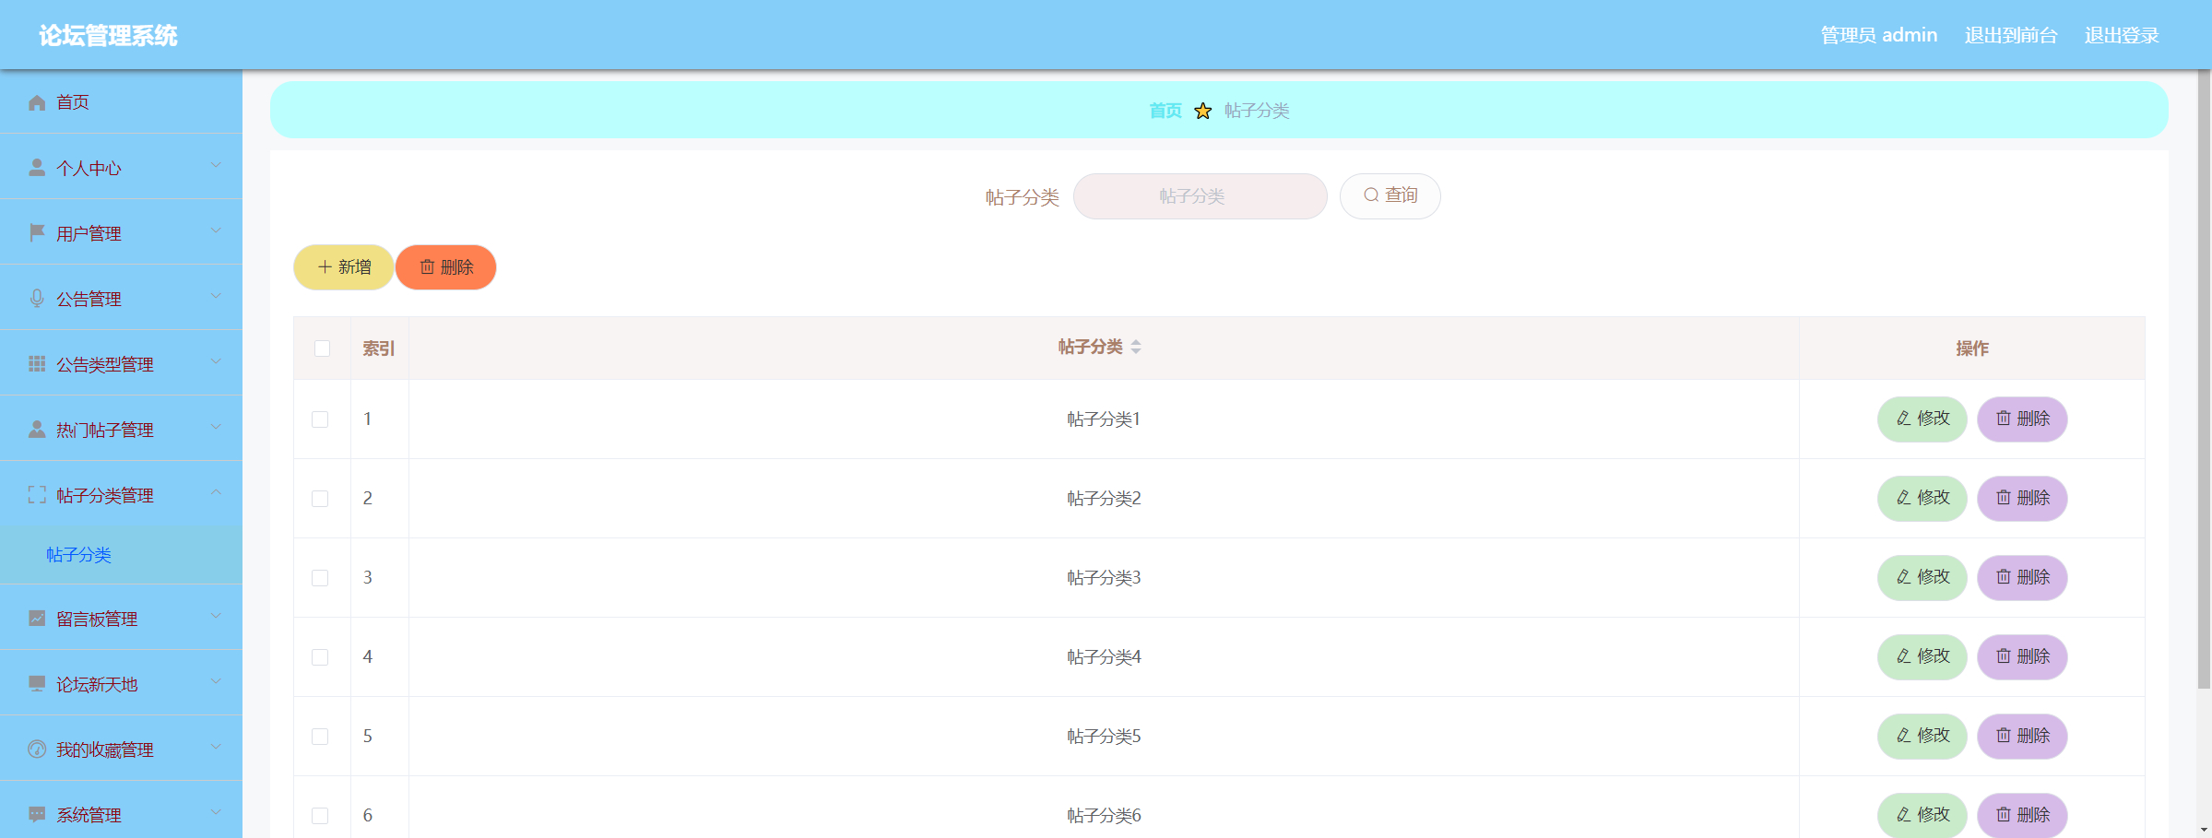Click the star icon in the breadcrumb
2212x838 pixels.
pyautogui.click(x=1203, y=111)
